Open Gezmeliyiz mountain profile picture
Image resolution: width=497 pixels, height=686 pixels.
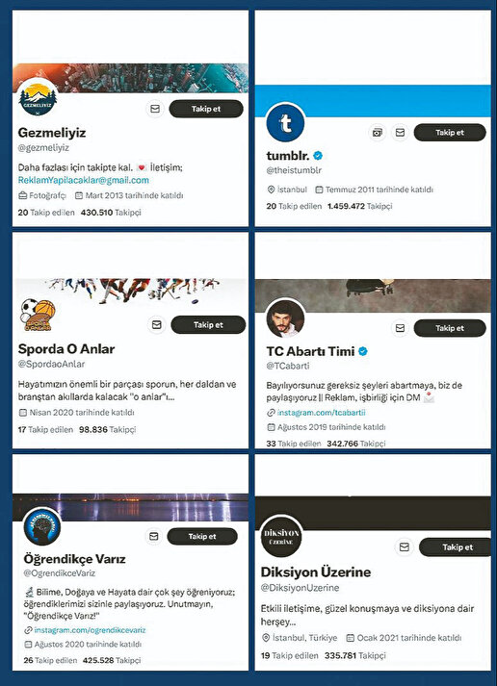tap(39, 98)
